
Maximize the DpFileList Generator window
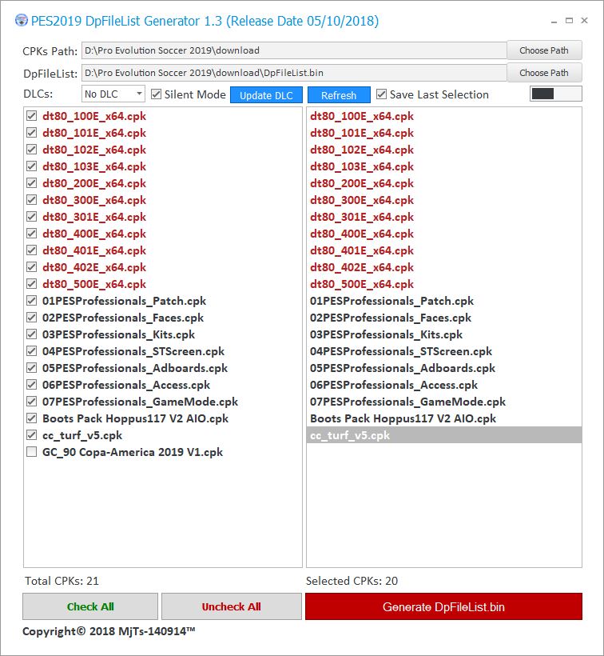569,21
